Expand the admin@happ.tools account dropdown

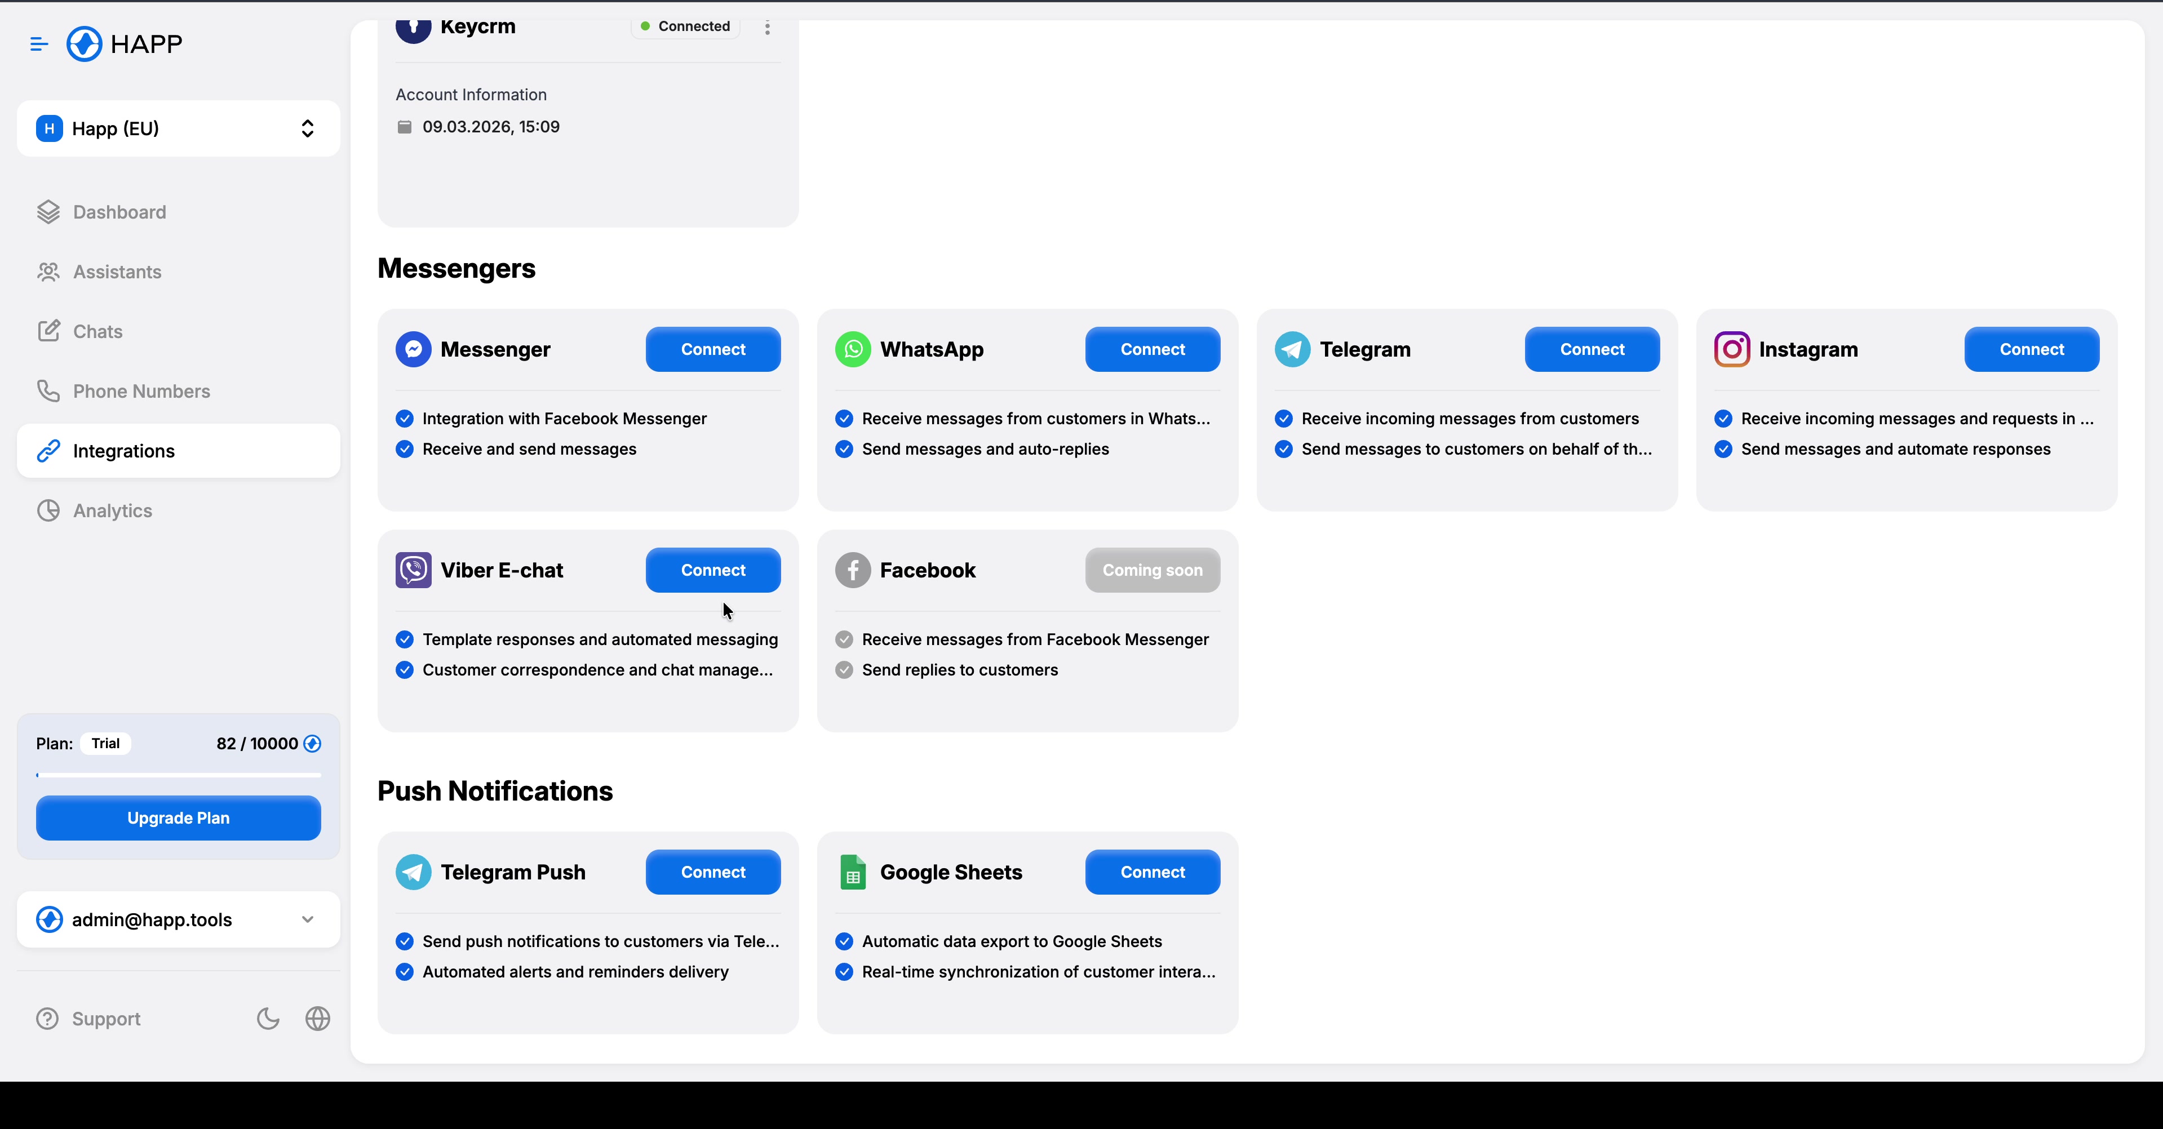(307, 919)
